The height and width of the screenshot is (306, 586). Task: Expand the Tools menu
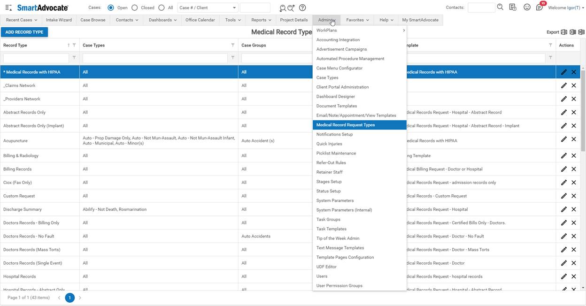(232, 20)
